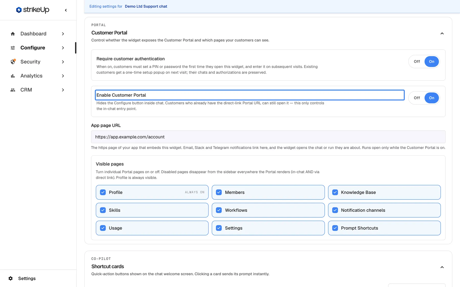Click the ALWAYS ON badge
Screen dimensions: 460x287
194,192
